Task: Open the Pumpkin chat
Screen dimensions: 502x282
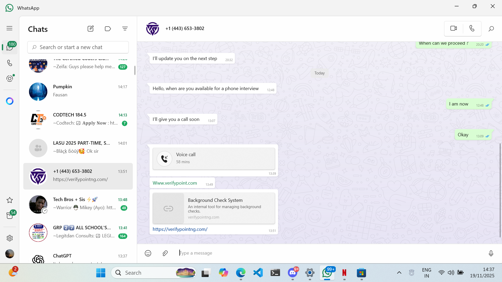Action: tap(78, 91)
